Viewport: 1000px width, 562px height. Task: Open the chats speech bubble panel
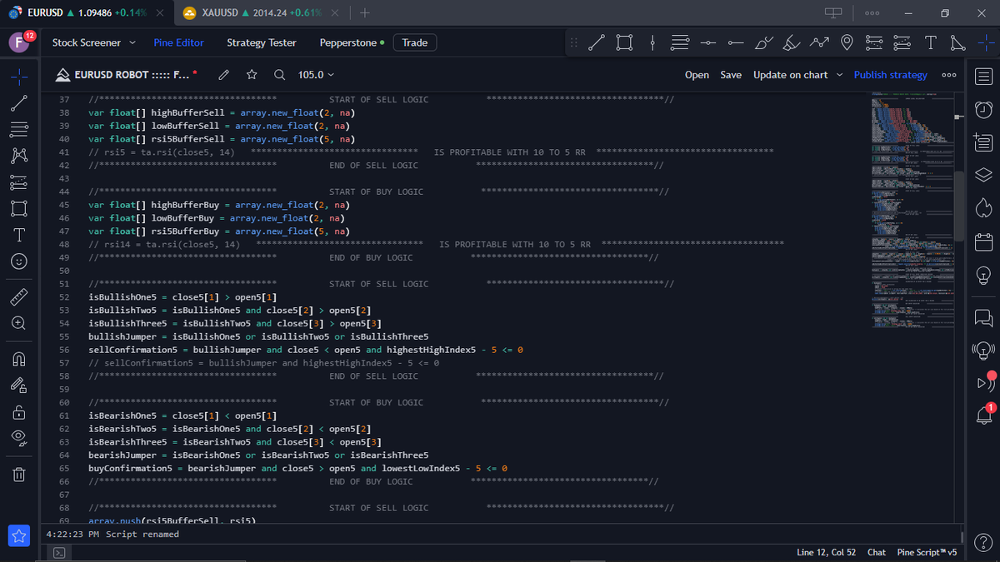[x=983, y=317]
